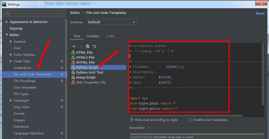The image size is (269, 139).
Task: Open the Scheme dropdown
Action: pos(111,22)
